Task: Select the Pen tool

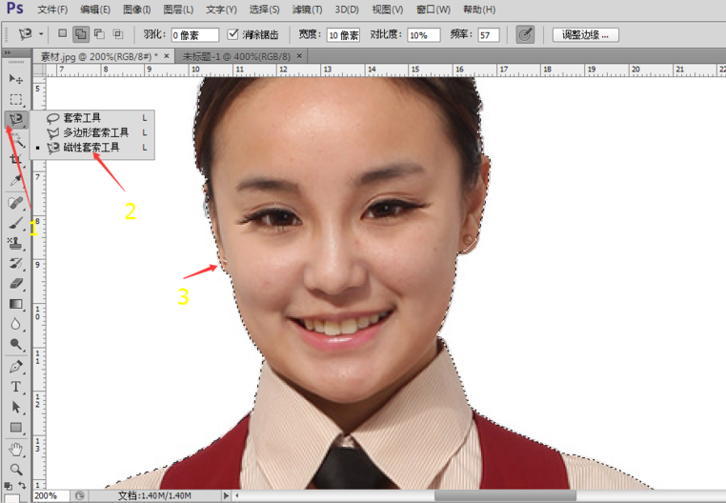Action: tap(16, 367)
